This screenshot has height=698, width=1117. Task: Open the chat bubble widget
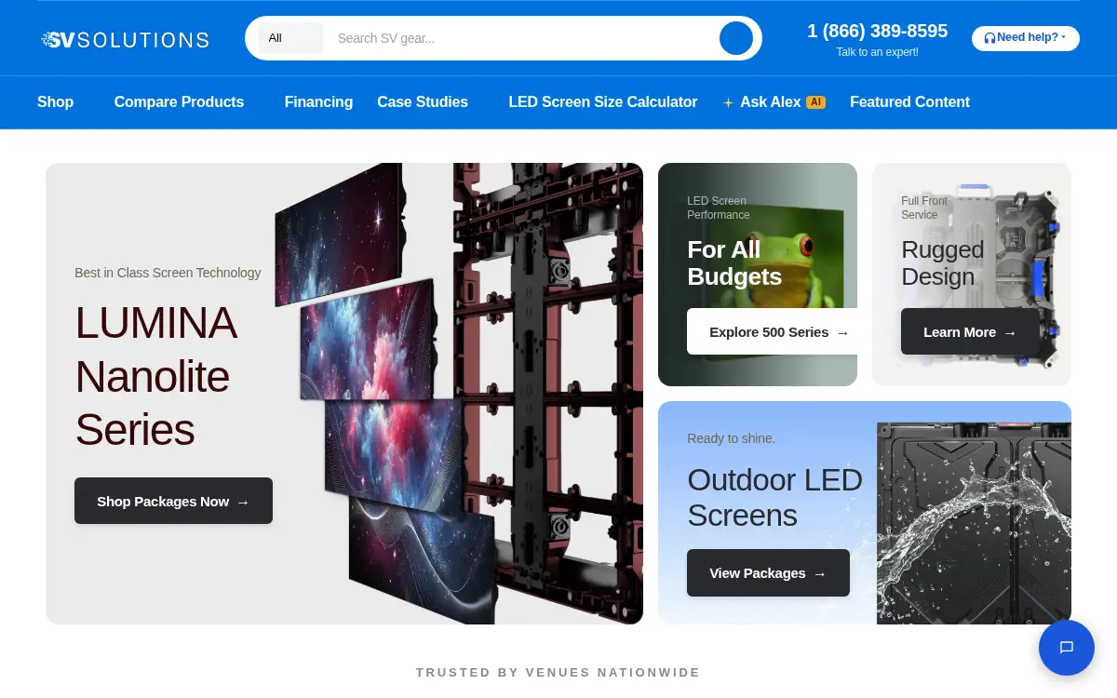click(1067, 648)
